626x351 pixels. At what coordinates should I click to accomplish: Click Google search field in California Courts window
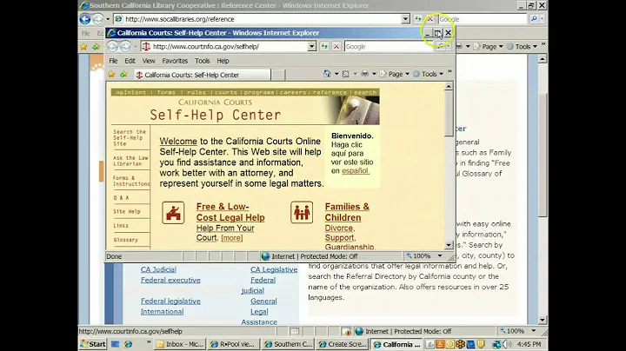(389, 47)
